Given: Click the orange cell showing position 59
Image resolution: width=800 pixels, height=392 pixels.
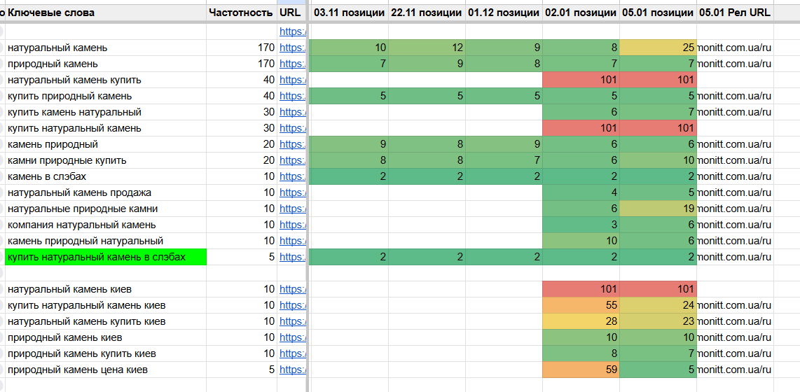Looking at the screenshot, I should click(x=581, y=370).
